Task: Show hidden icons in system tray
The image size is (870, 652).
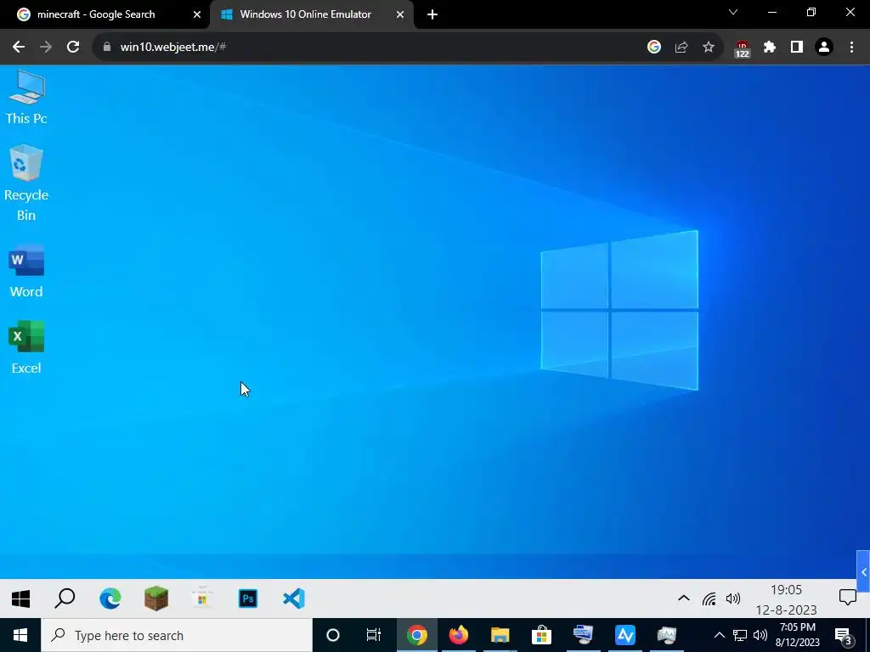Action: click(x=719, y=635)
